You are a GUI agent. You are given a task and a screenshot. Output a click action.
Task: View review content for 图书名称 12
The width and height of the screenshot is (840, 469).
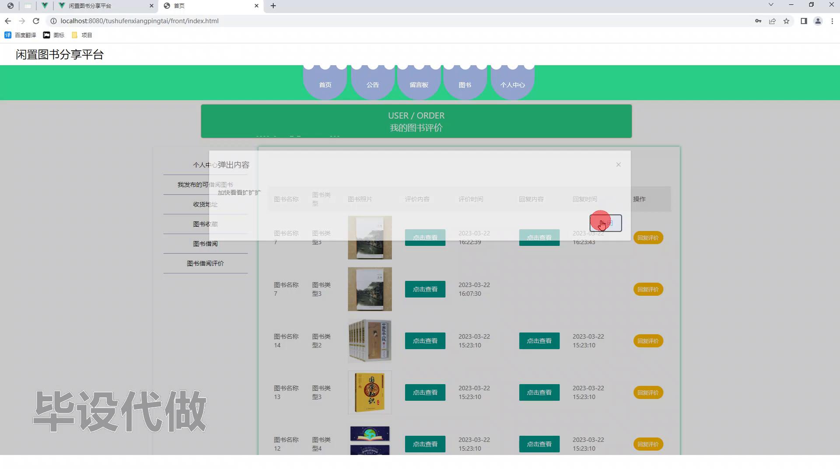point(425,444)
